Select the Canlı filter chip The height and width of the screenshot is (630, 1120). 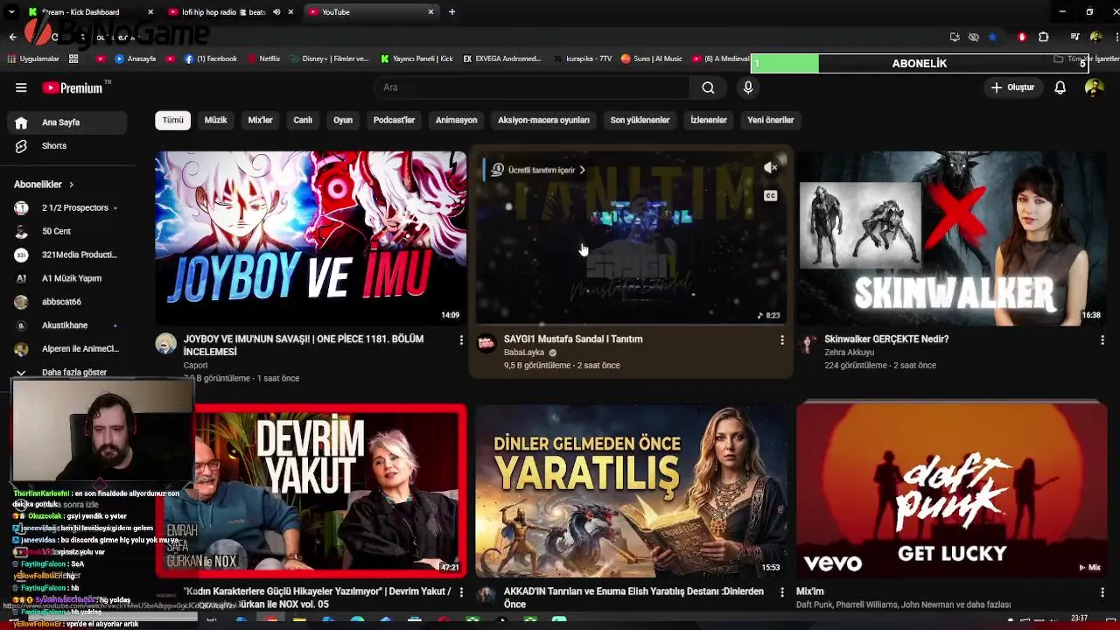coord(303,120)
